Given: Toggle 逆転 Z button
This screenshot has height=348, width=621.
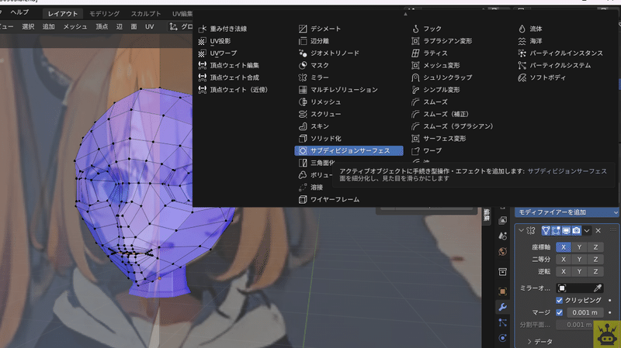Looking at the screenshot, I should [595, 272].
